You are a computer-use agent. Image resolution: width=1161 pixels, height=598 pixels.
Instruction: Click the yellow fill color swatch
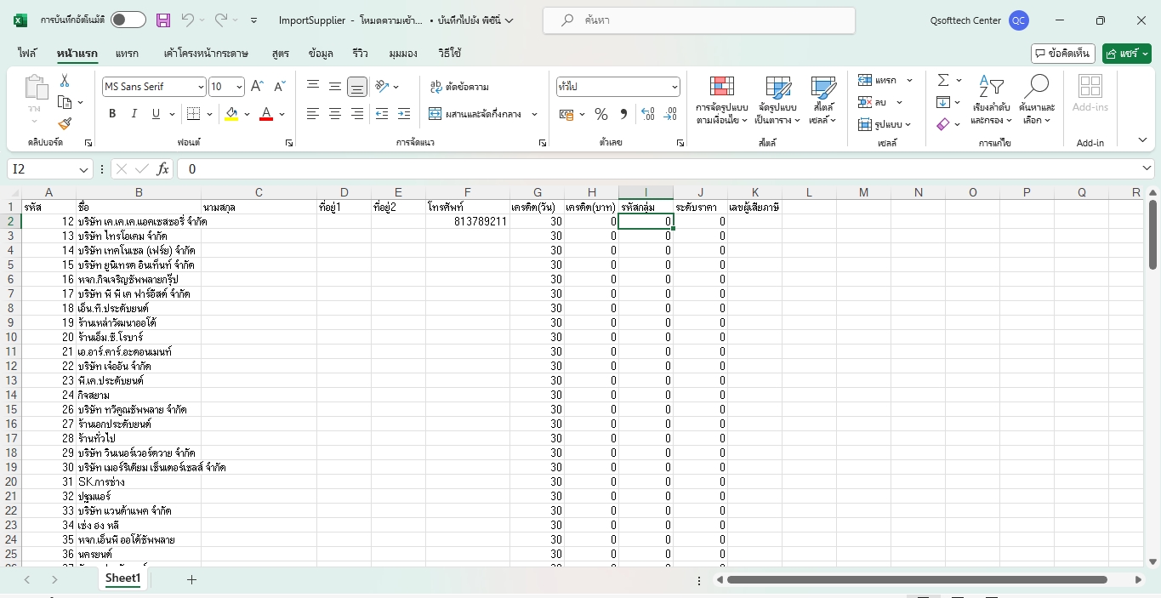click(231, 114)
